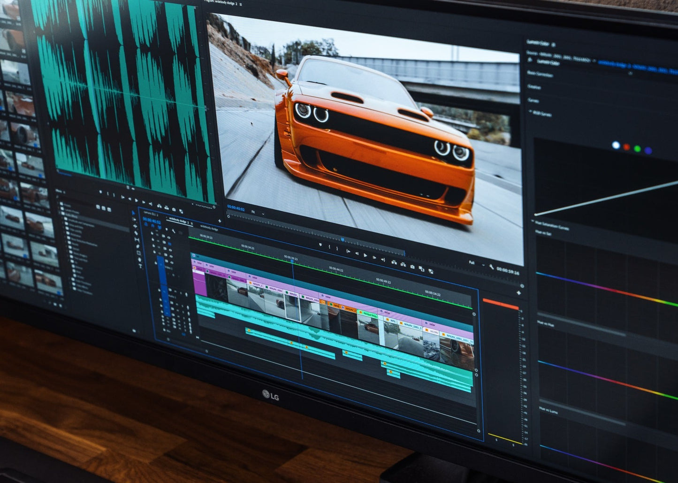Collapse the Hue Saturation Curves section
678x483 pixels.
click(x=533, y=220)
